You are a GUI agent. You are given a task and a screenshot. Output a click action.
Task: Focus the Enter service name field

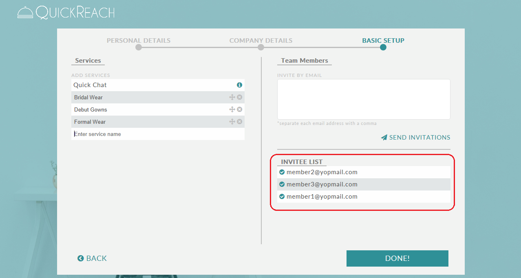pyautogui.click(x=158, y=134)
